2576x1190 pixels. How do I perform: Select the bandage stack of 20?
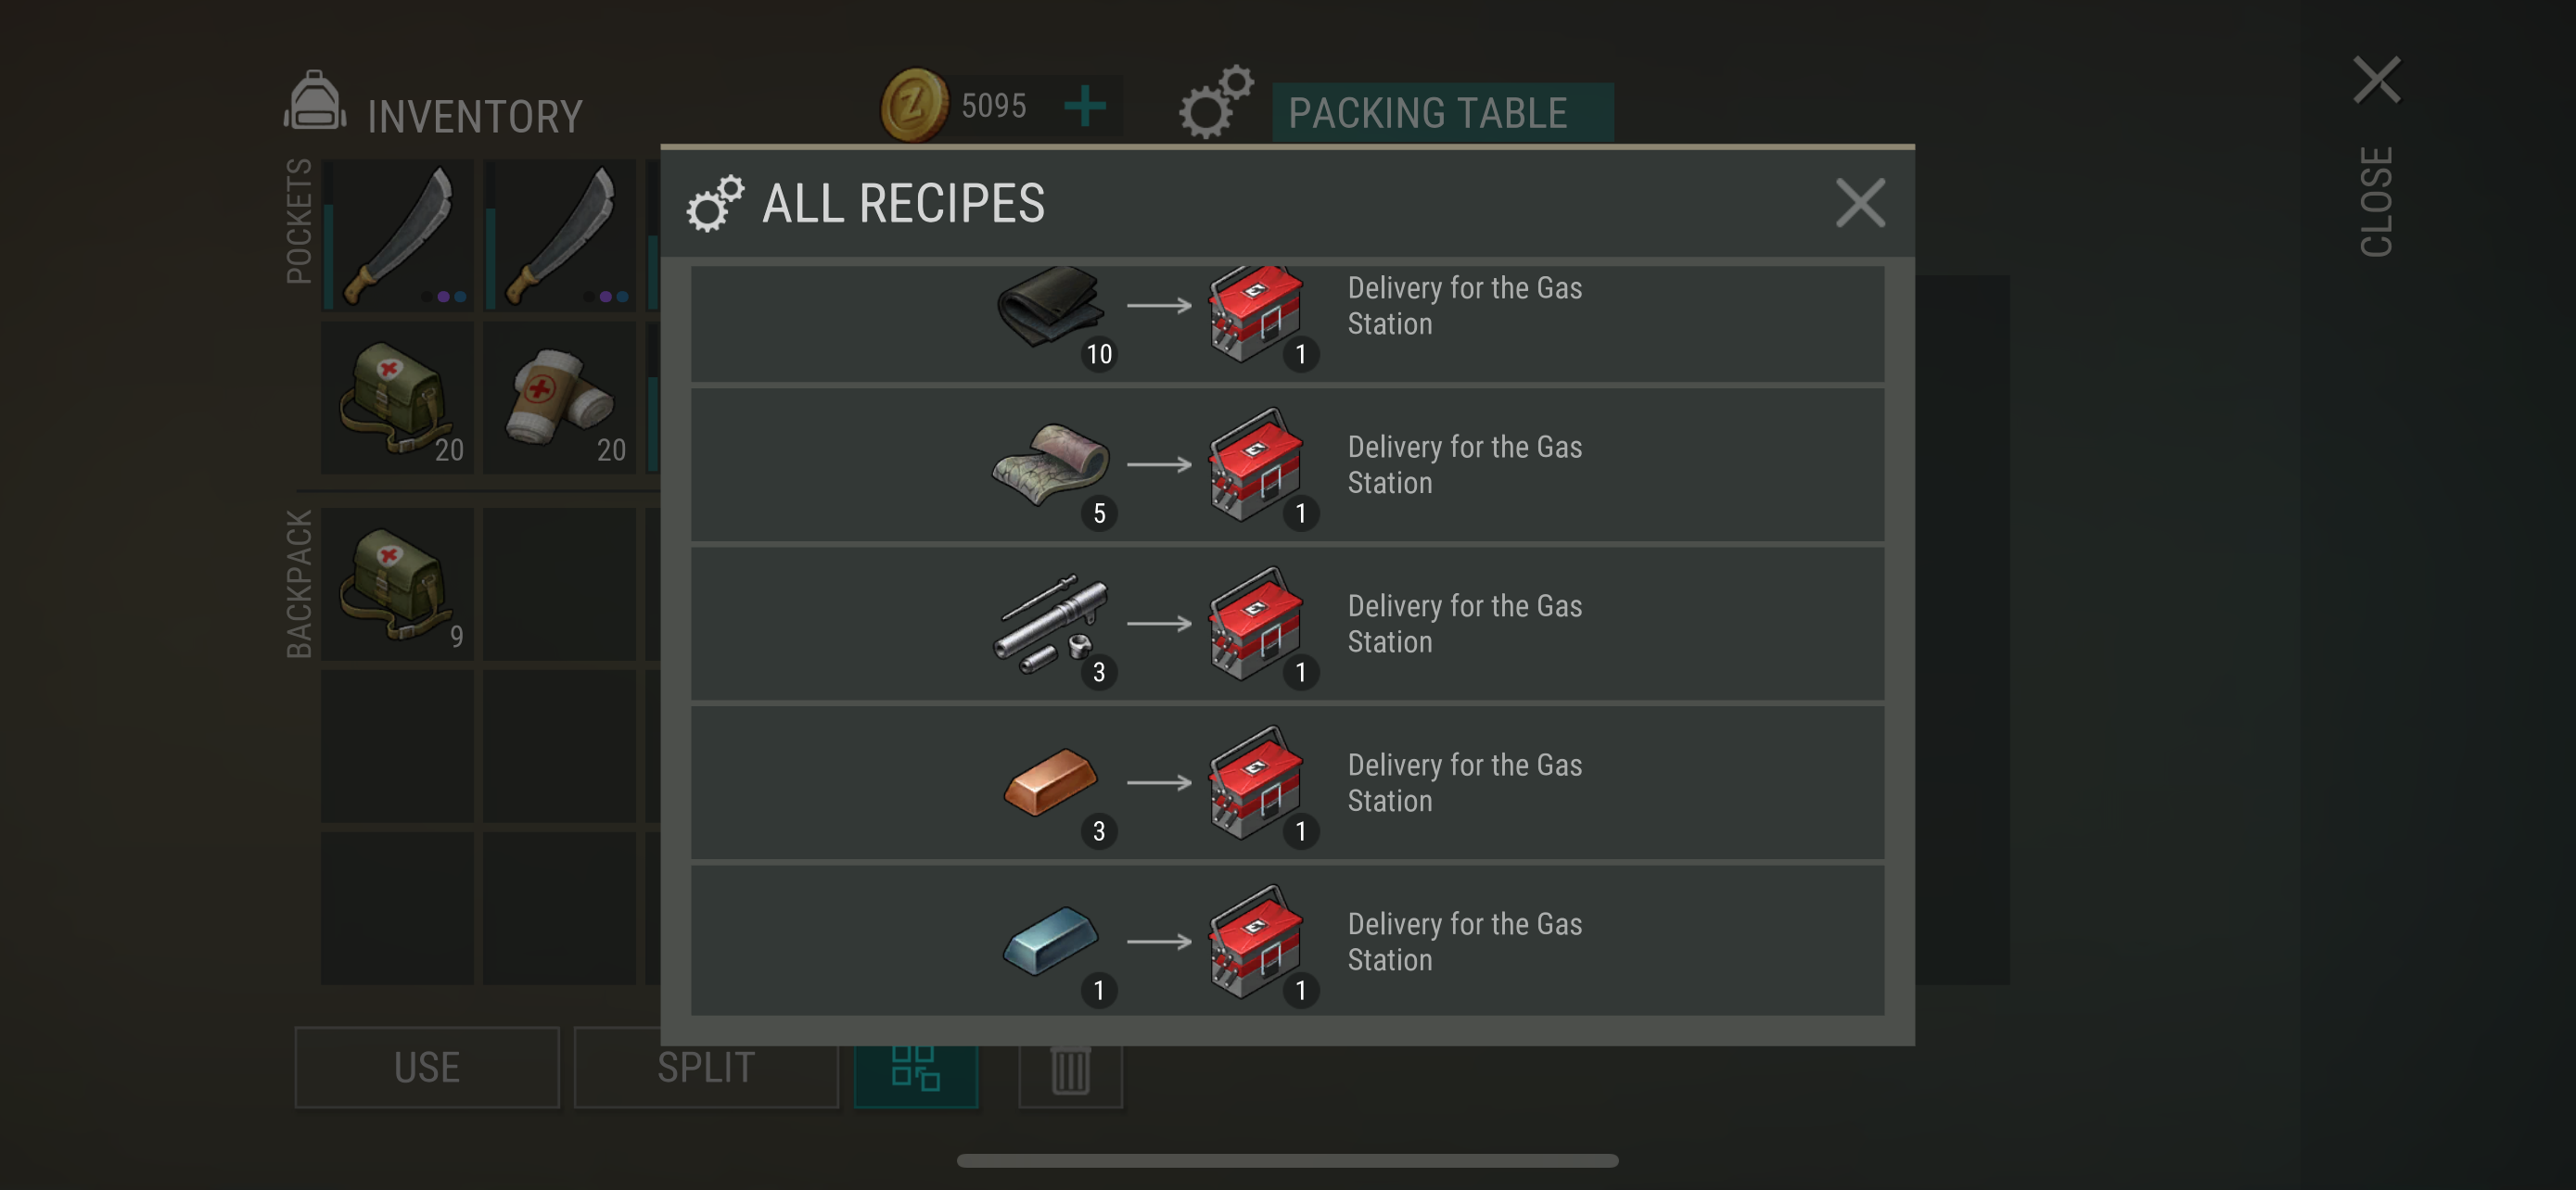[x=559, y=398]
